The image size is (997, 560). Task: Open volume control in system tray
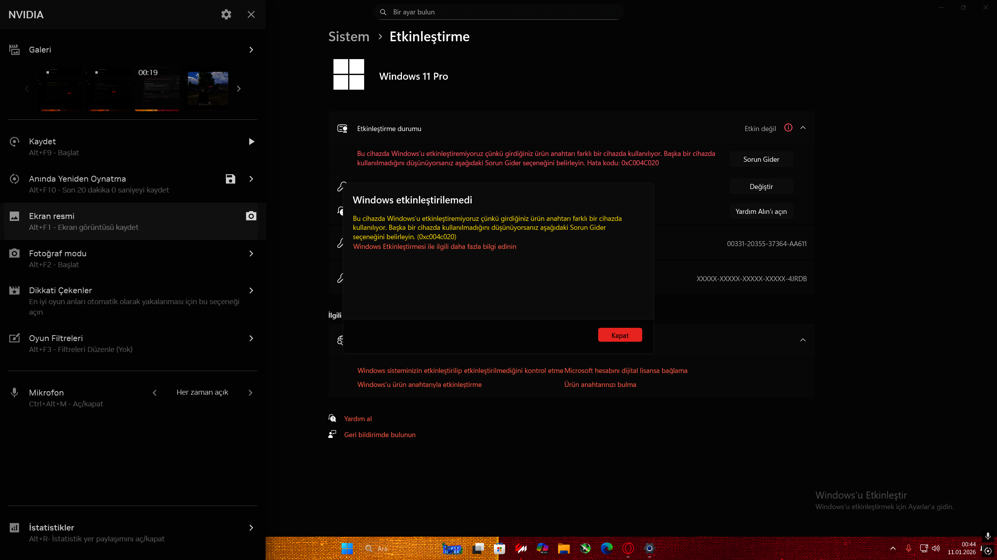[x=936, y=548]
